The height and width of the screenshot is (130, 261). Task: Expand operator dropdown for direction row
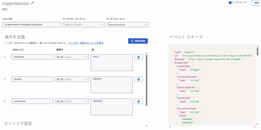(72, 79)
